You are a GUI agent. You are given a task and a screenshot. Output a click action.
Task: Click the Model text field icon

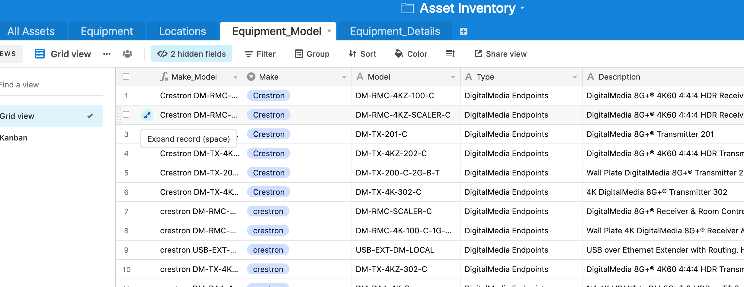click(x=360, y=77)
